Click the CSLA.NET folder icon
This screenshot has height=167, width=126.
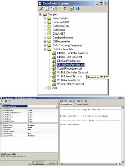click(x=49, y=34)
